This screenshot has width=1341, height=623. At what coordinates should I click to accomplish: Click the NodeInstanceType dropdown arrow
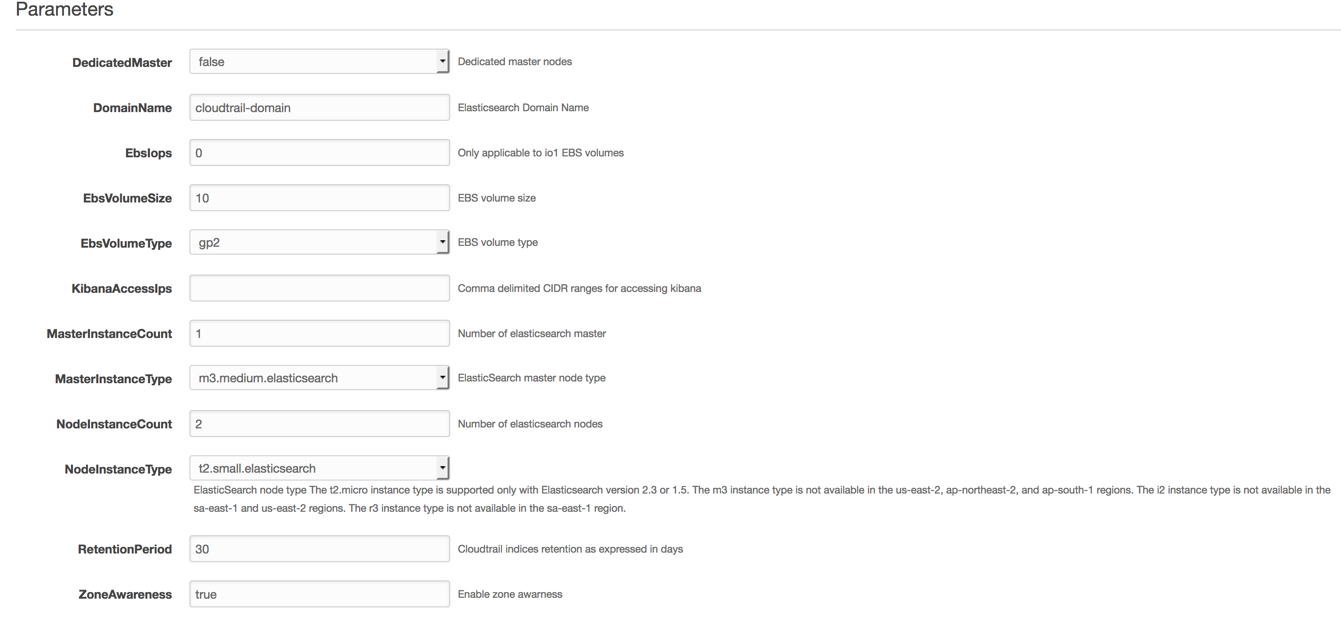(x=442, y=468)
